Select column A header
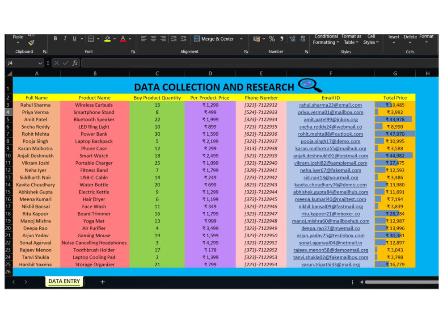The height and width of the screenshot is (335, 447). pos(37,74)
